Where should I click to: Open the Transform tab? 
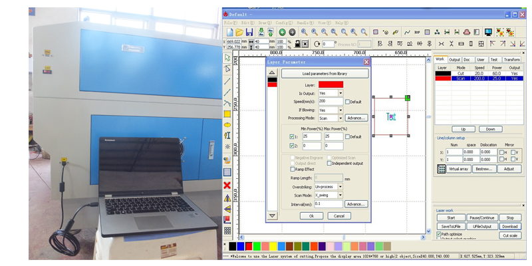click(x=512, y=59)
